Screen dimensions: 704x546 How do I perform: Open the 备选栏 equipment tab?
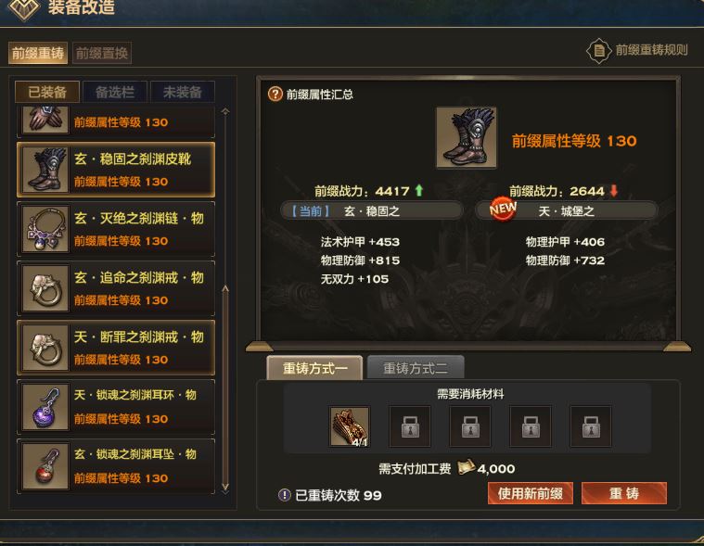tap(115, 92)
